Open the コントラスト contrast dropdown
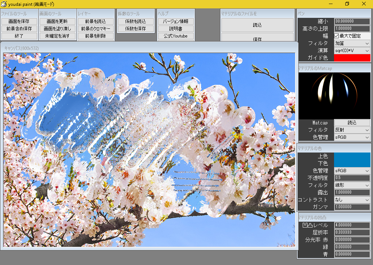373x265 pixels. pyautogui.click(x=352, y=199)
